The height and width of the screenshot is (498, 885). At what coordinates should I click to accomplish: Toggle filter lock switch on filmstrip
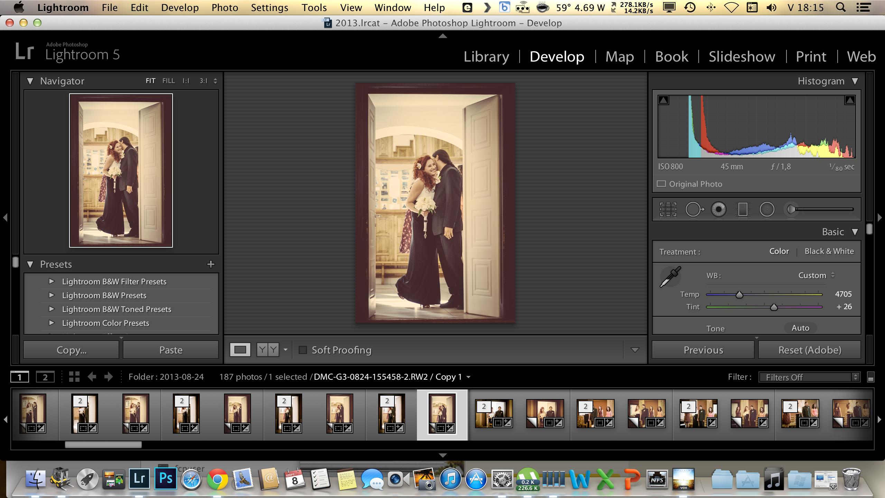(x=871, y=377)
